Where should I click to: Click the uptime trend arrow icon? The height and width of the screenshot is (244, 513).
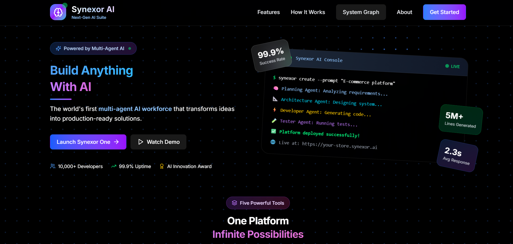click(113, 166)
